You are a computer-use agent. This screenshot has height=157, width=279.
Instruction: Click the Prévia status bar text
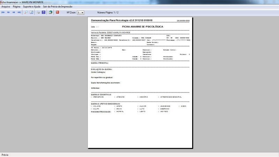click(x=5, y=155)
